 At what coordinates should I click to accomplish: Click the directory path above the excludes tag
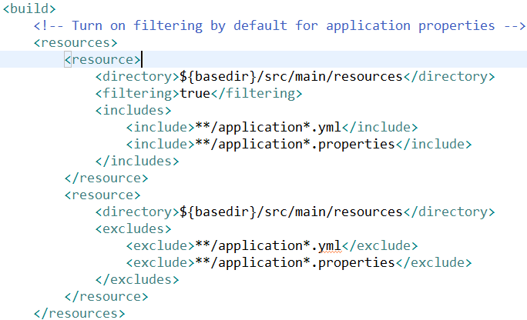point(290,212)
